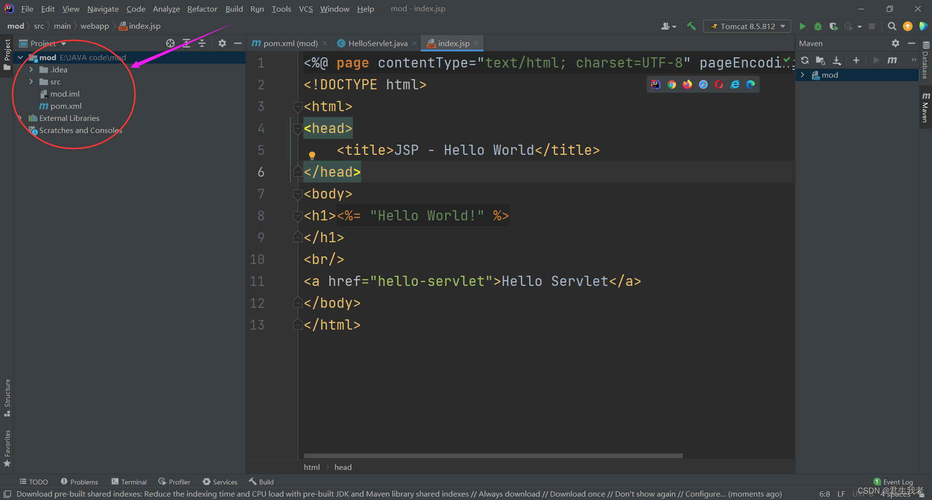This screenshot has height=500, width=932.
Task: Click head in the editor breadcrumb
Action: tap(343, 467)
